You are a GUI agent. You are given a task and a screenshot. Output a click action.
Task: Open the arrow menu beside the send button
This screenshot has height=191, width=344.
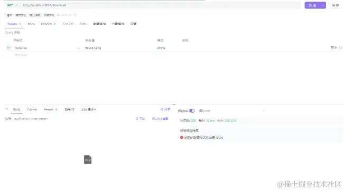click(x=323, y=5)
